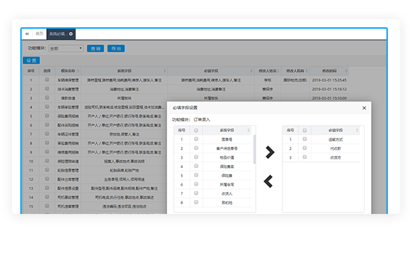Tick checkbox of row 5 in dialog's left list

[196, 176]
